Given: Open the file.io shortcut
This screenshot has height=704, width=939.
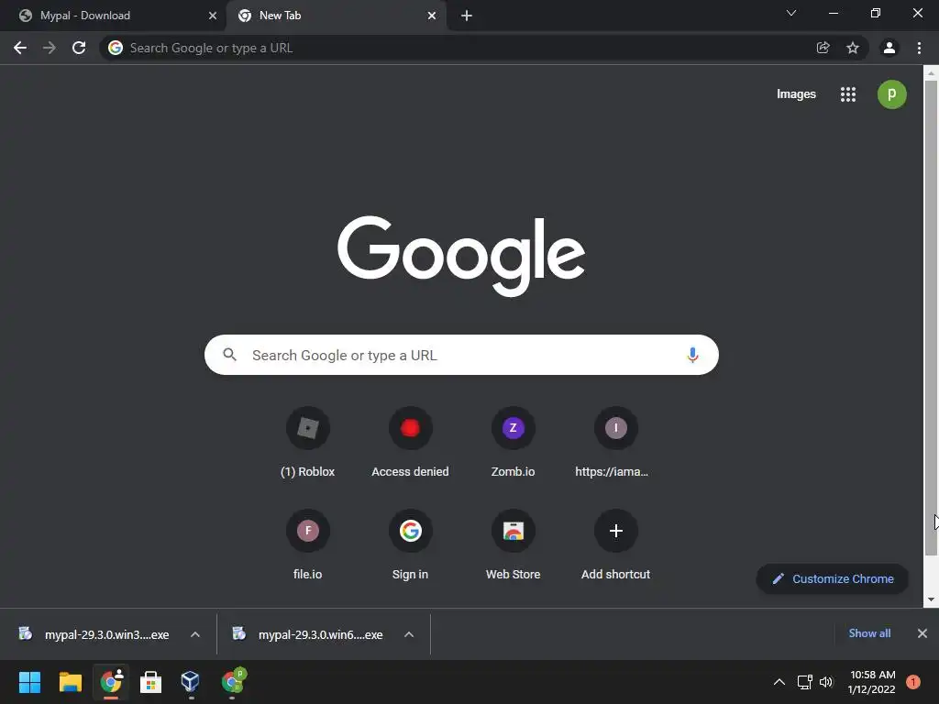Looking at the screenshot, I should coord(308,546).
